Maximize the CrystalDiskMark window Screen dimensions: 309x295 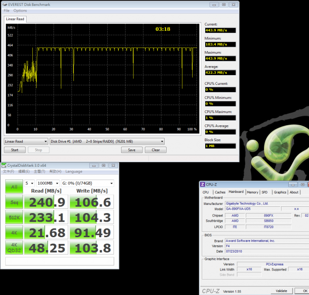[103, 165]
